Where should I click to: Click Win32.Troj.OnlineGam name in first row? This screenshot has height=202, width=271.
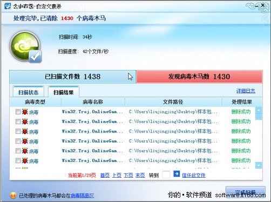[92, 112]
